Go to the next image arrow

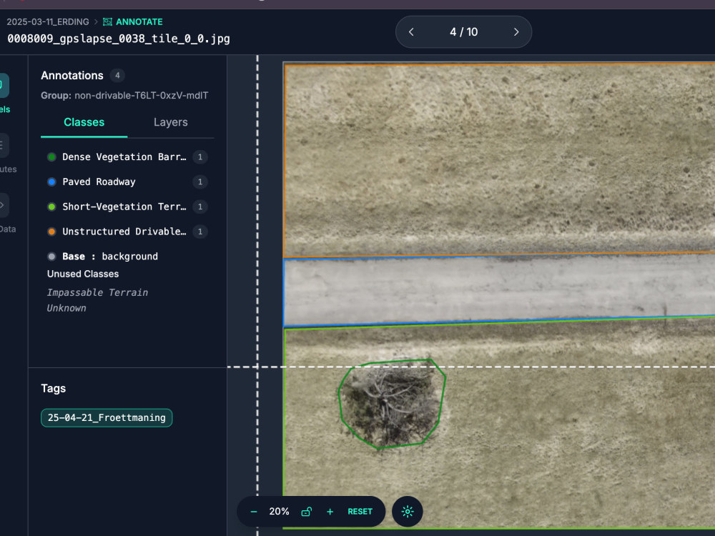[516, 32]
